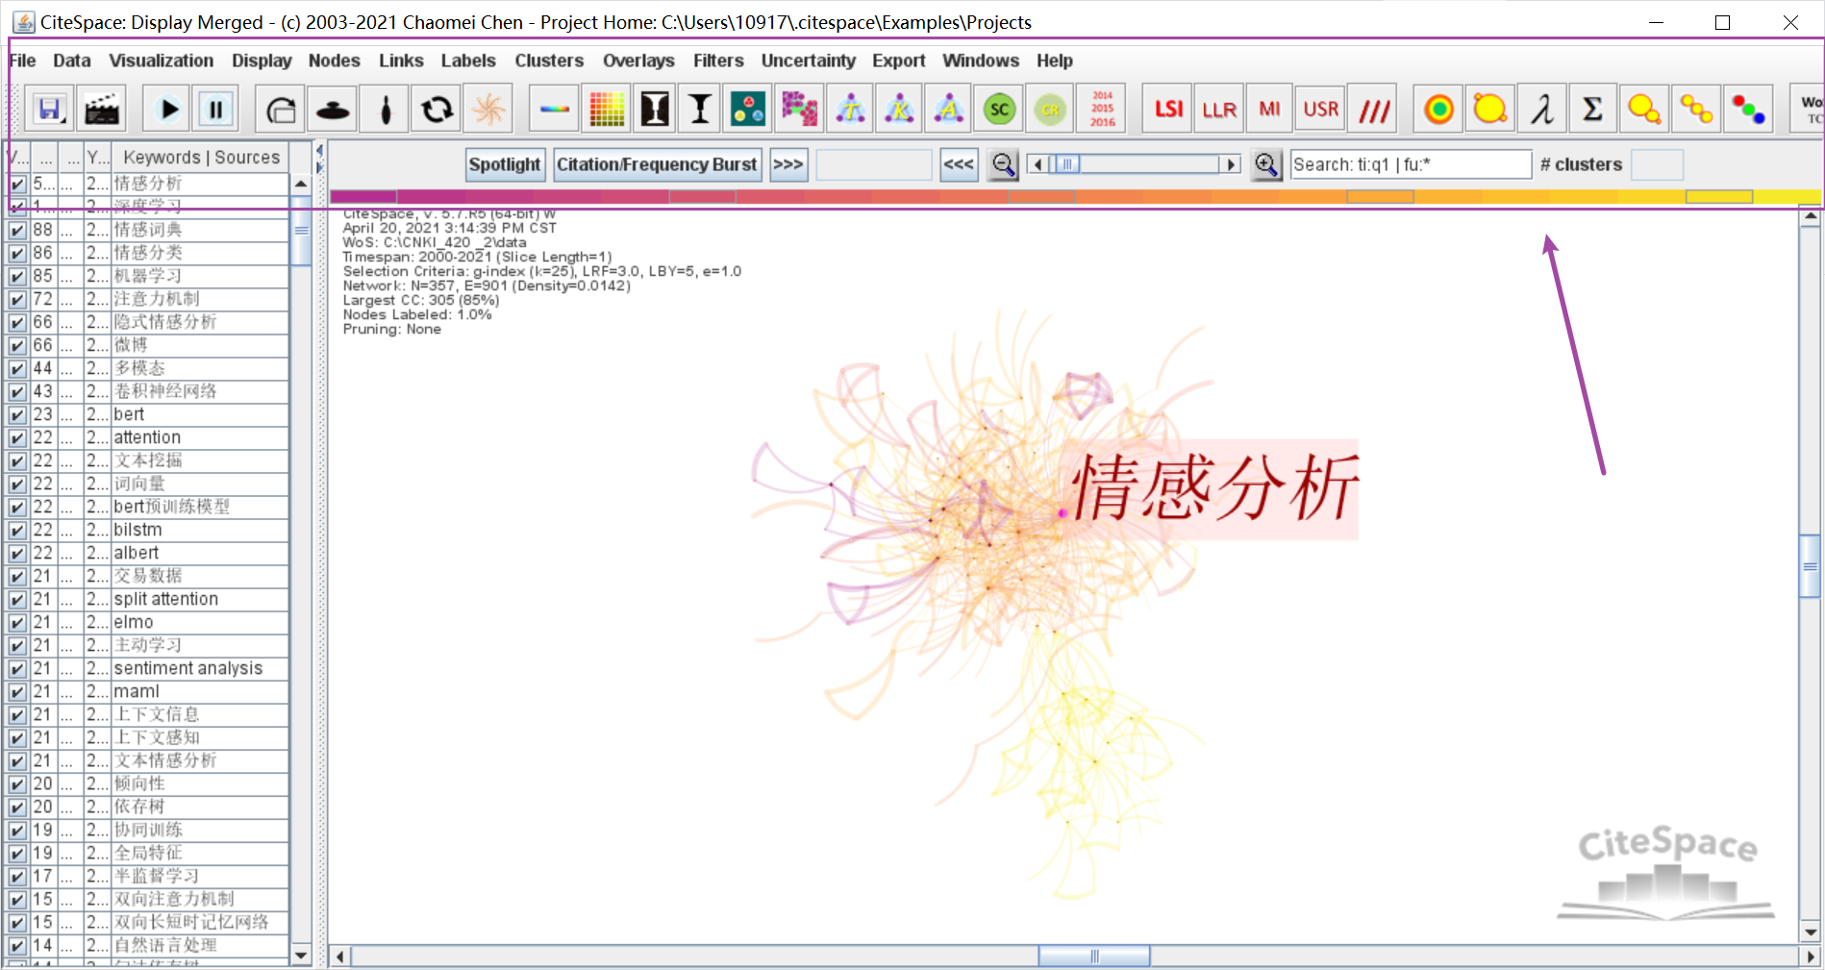Image resolution: width=1825 pixels, height=970 pixels.
Task: Click the movie clapperboard icon
Action: [102, 110]
